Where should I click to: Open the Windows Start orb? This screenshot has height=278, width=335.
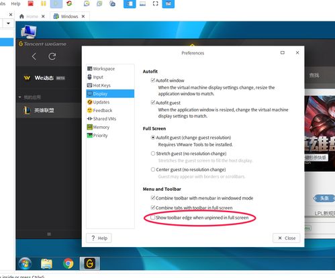(x=25, y=263)
